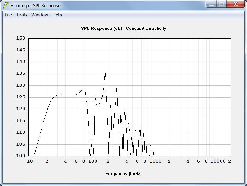Click the 100 hertz axis label
The image size is (247, 186).
(92, 161)
